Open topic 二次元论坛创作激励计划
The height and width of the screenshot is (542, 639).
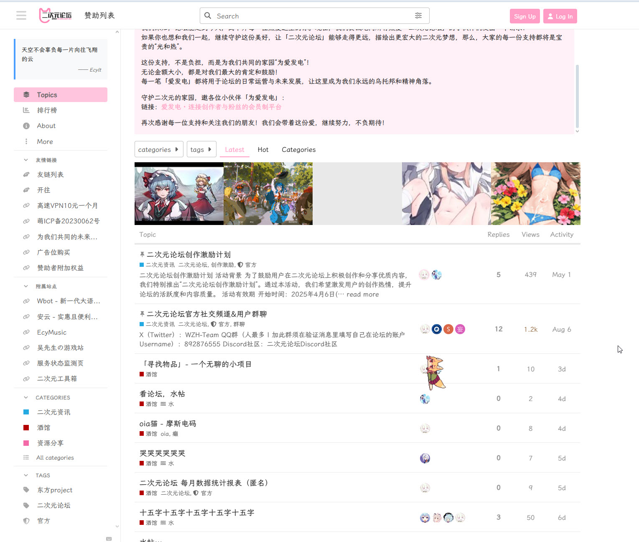pyautogui.click(x=188, y=255)
